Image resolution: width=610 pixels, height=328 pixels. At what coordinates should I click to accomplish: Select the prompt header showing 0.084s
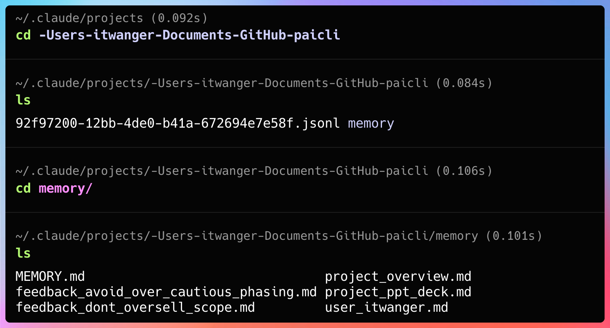(x=254, y=83)
